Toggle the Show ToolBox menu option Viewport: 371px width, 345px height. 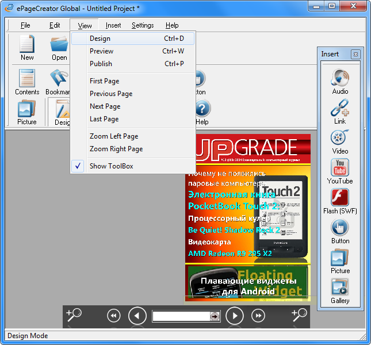click(x=133, y=166)
